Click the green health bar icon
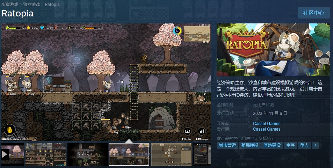The width and height of the screenshot is (333, 168). pyautogui.click(x=7, y=28)
